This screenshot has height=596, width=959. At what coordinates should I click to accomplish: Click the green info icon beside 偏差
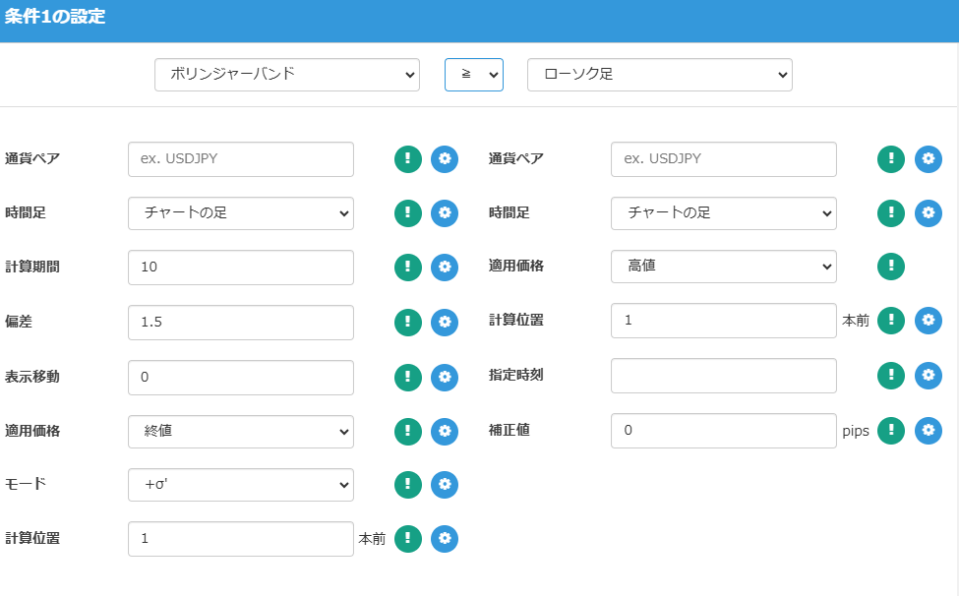[408, 321]
